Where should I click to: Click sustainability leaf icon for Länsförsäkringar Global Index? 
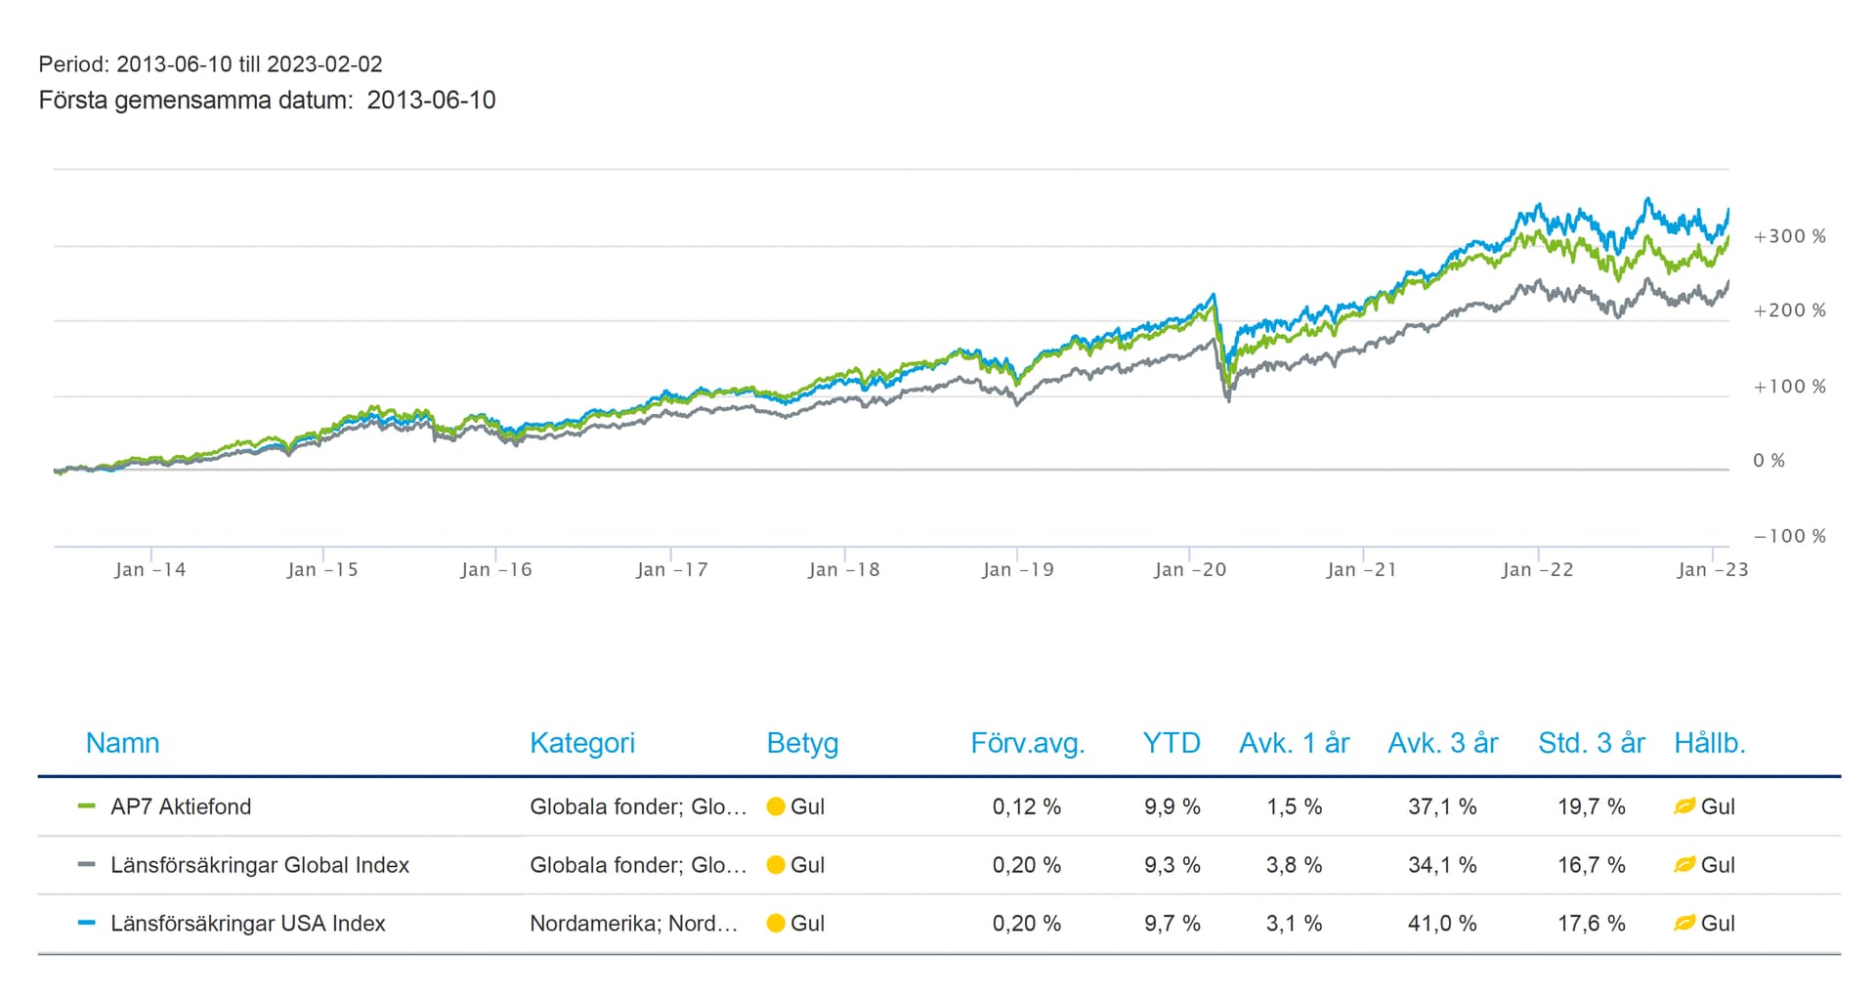point(1684,865)
